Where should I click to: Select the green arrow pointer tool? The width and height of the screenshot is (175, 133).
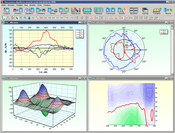17,18
